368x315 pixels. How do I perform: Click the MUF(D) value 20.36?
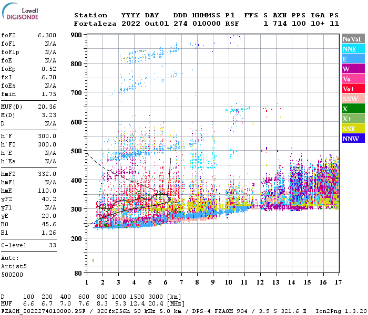coord(47,107)
